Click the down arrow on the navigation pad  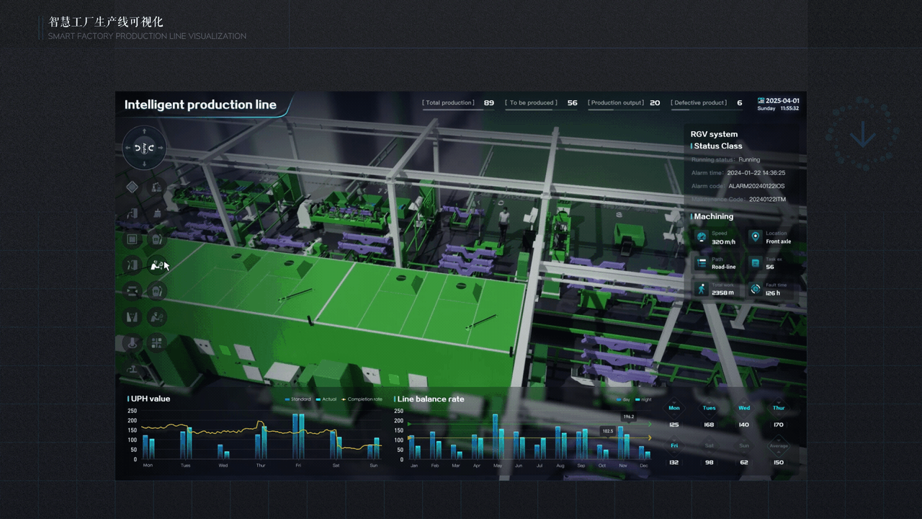tap(144, 164)
